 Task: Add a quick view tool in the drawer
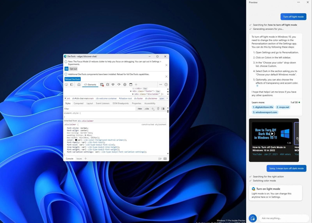tap(85, 159)
